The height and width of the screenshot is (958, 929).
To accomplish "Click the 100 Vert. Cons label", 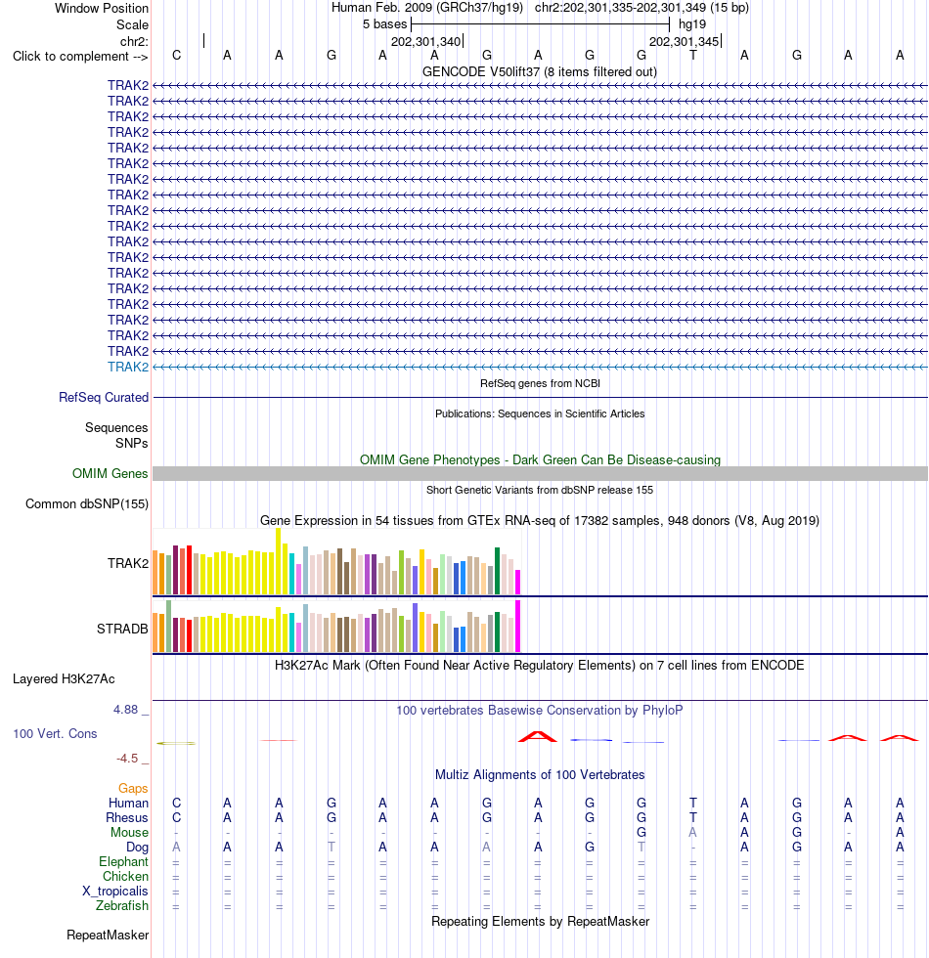I will 55,734.
